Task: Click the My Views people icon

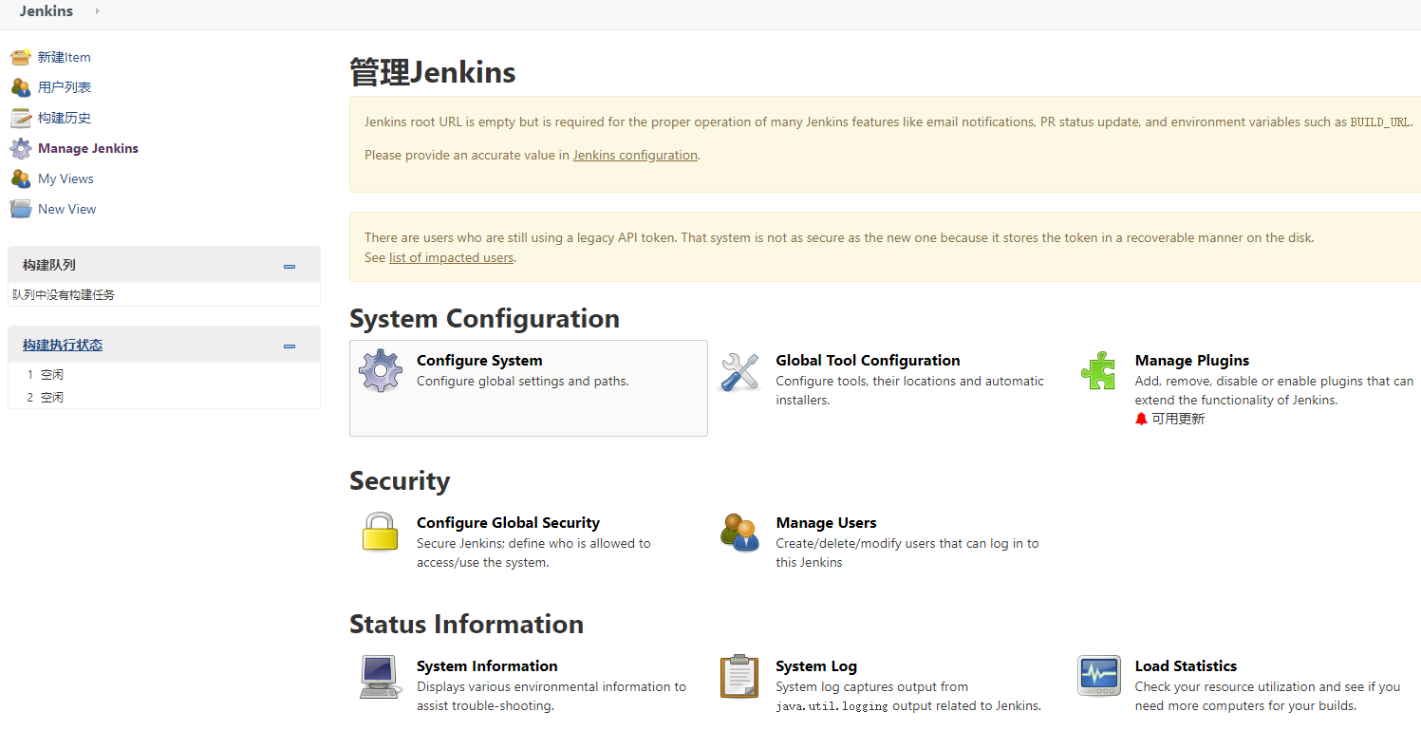Action: tap(21, 178)
